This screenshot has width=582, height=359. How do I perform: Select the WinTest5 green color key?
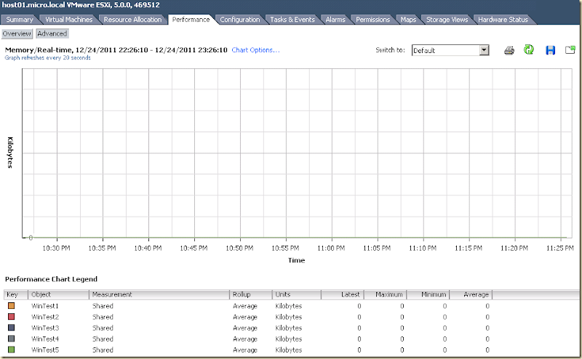[11, 350]
